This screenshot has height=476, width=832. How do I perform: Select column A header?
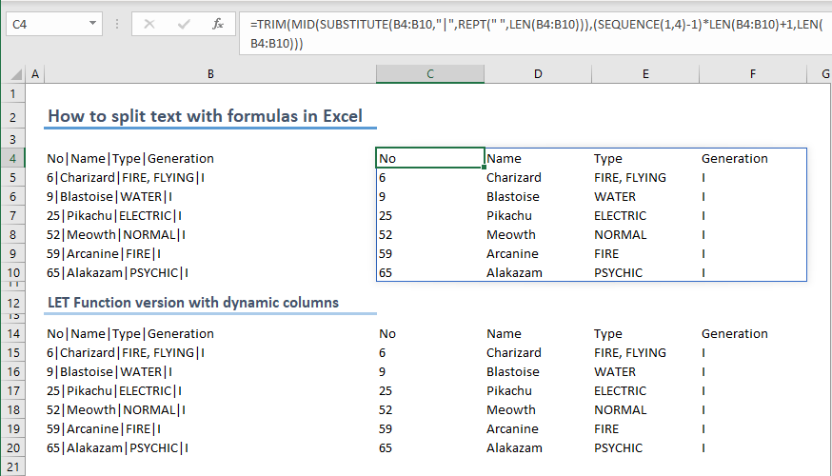pyautogui.click(x=35, y=73)
